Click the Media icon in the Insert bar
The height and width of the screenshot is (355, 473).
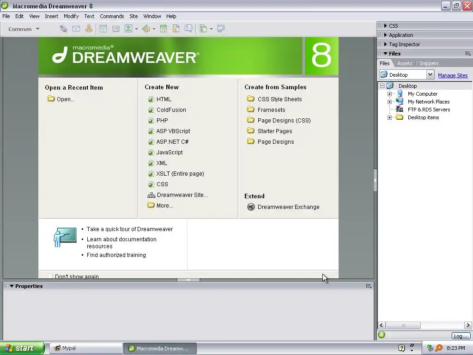click(146, 29)
